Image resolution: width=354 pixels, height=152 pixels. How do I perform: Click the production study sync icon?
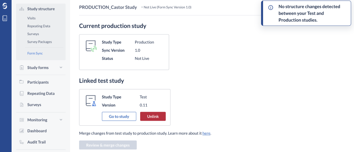91,46
